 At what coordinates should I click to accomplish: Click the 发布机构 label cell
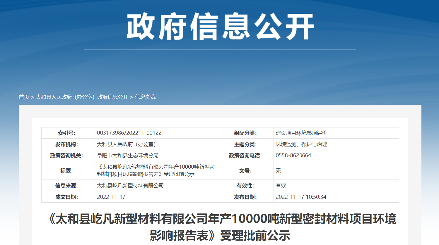pos(68,144)
